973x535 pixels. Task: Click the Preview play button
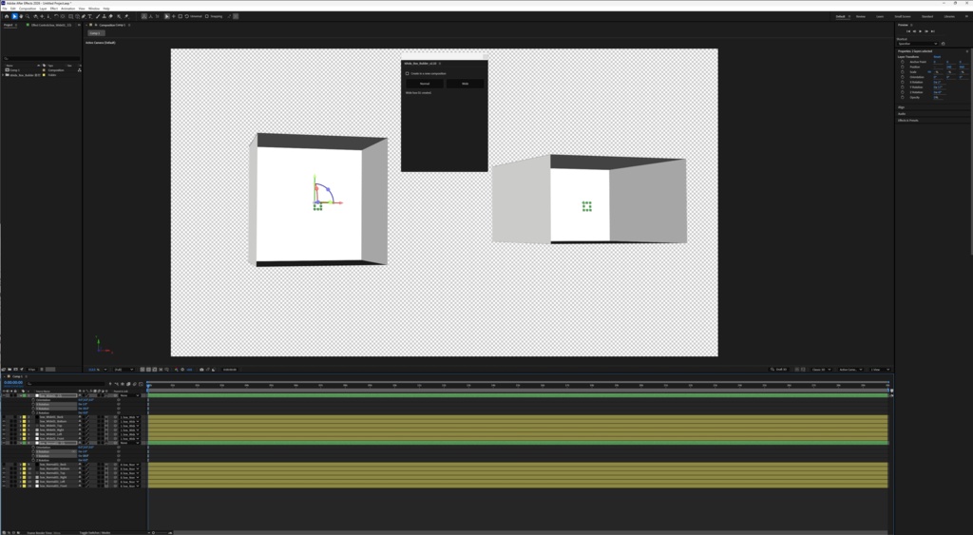[920, 31]
